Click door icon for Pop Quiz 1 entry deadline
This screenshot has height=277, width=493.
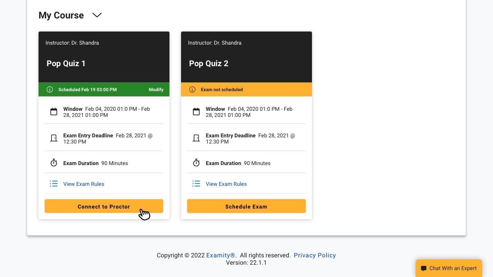[x=54, y=138]
